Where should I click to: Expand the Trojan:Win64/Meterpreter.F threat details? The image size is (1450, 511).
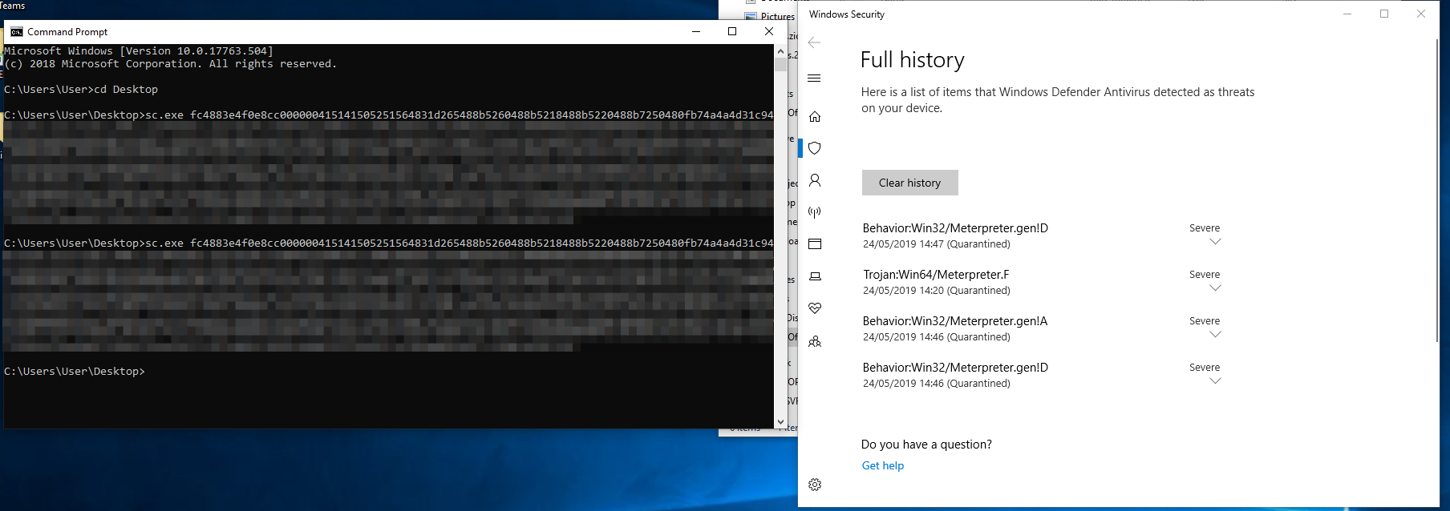[x=1215, y=288]
